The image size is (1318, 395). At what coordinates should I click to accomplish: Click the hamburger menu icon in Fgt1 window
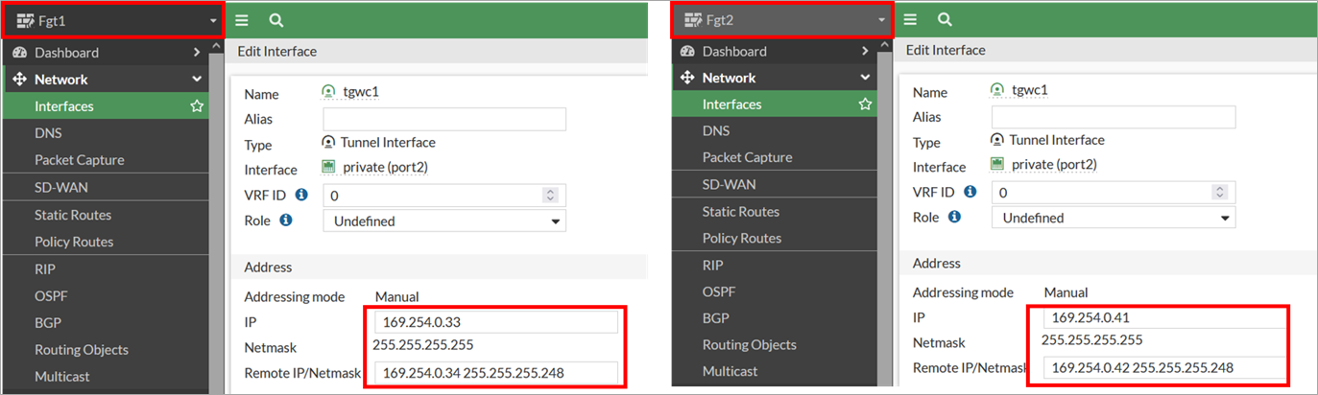[x=242, y=20]
